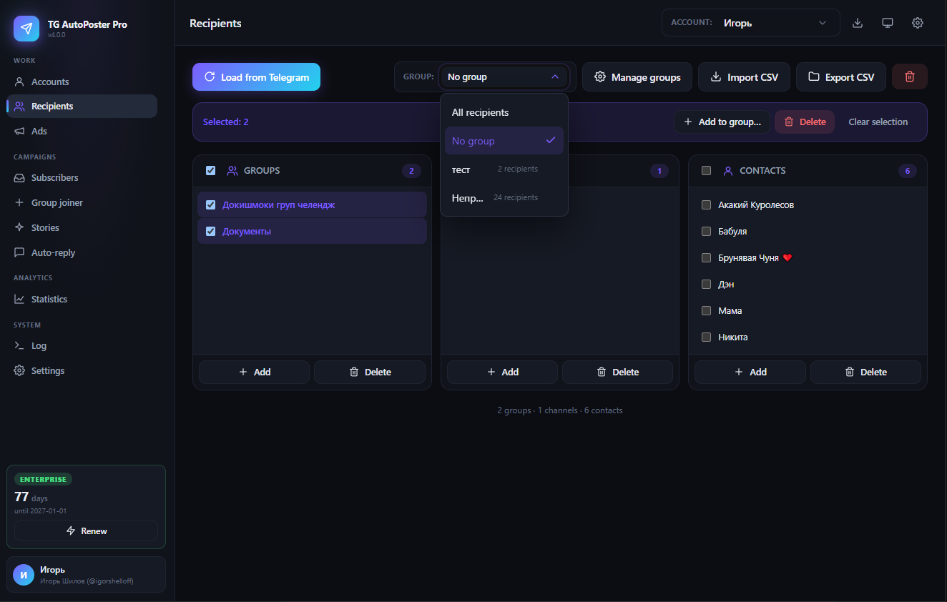Uncheck the Groups select-all checkbox
947x602 pixels.
point(210,170)
